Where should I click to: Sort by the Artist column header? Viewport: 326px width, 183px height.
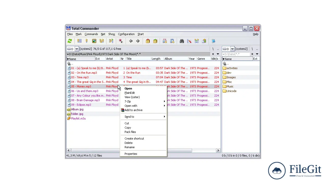point(113,59)
